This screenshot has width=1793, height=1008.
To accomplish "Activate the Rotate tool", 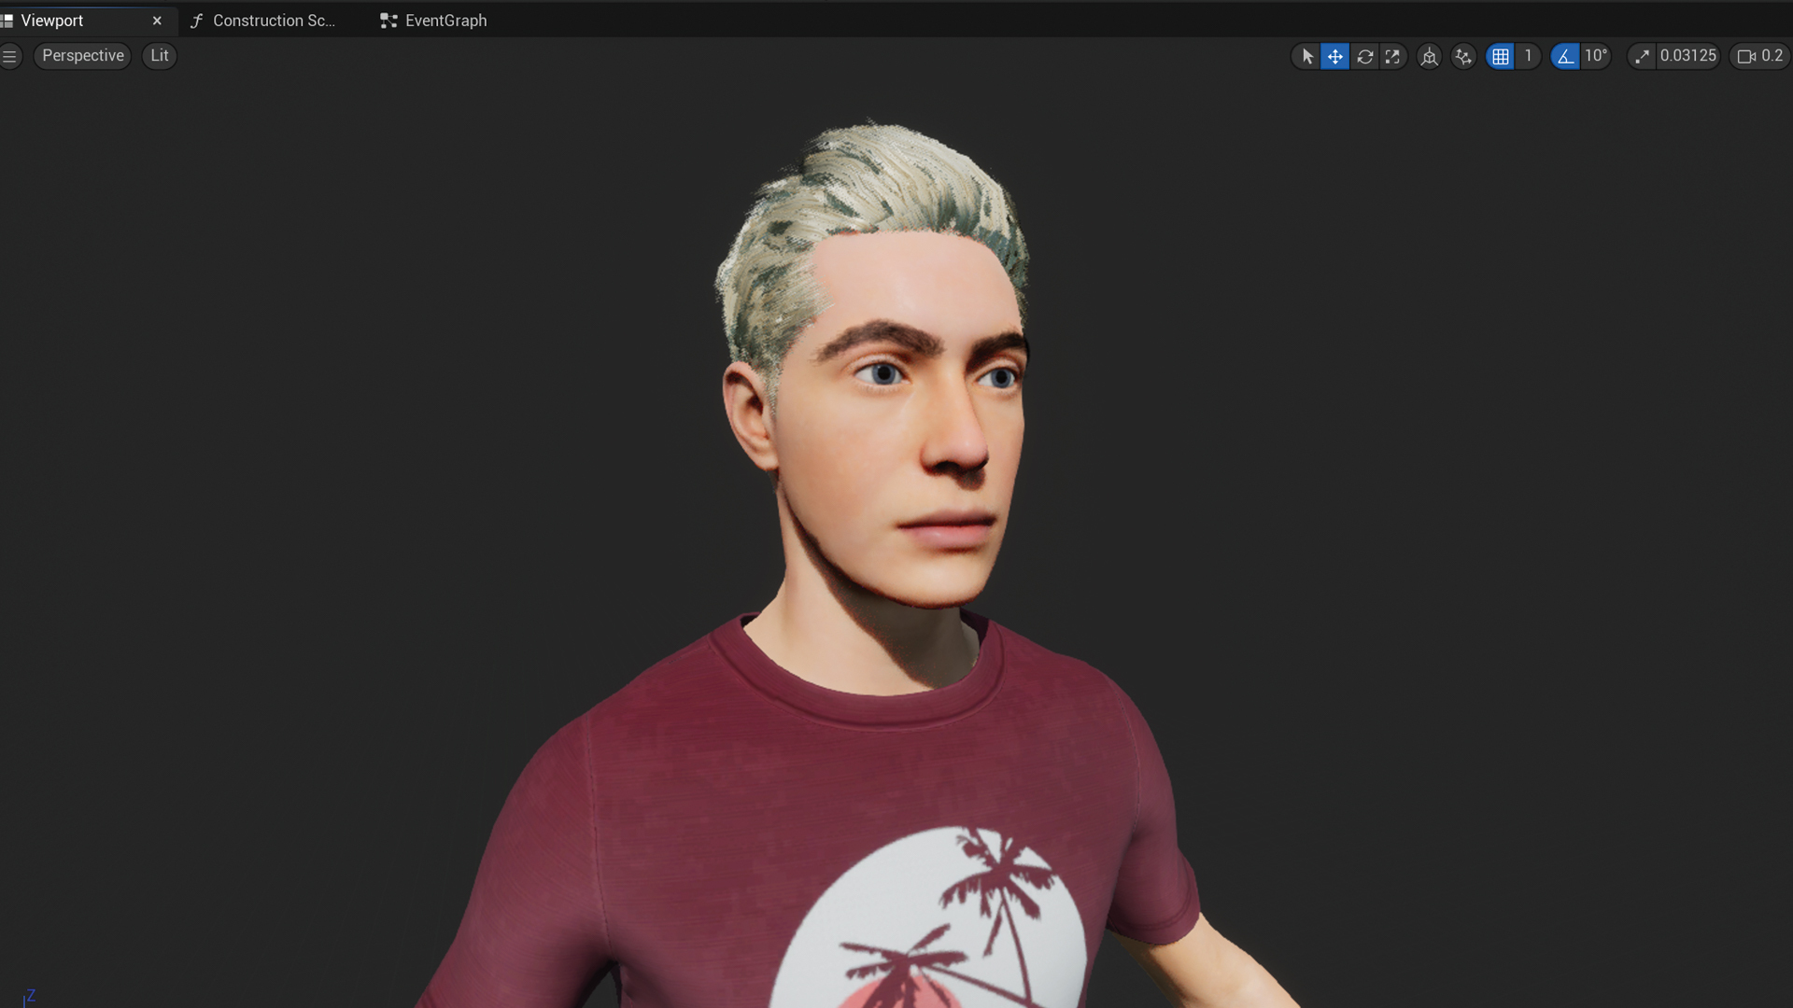I will 1364,56.
